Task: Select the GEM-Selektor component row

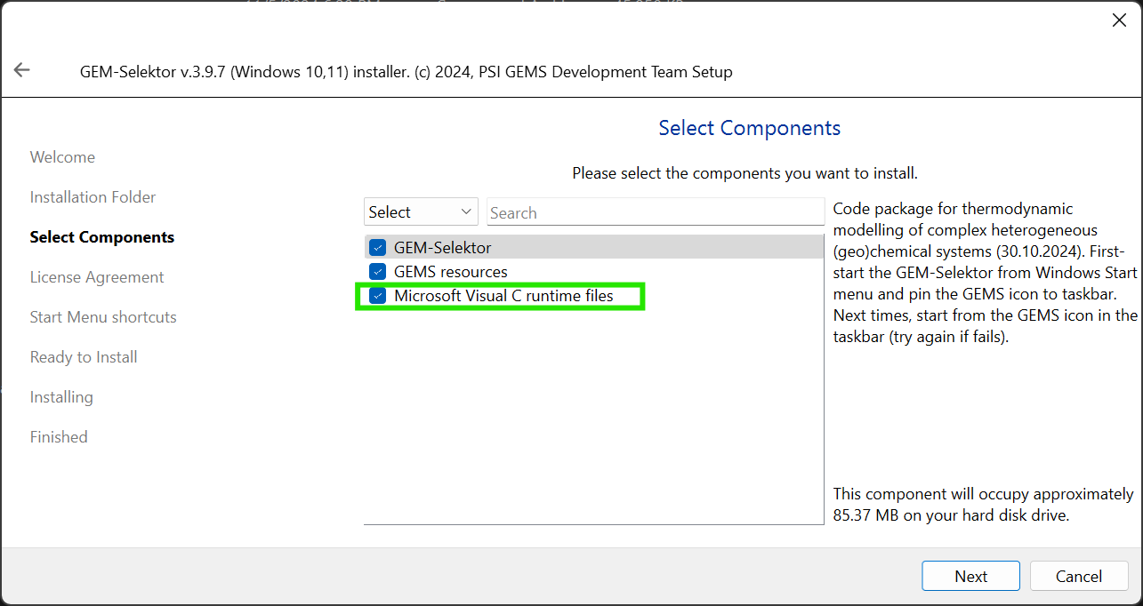Action: point(594,247)
